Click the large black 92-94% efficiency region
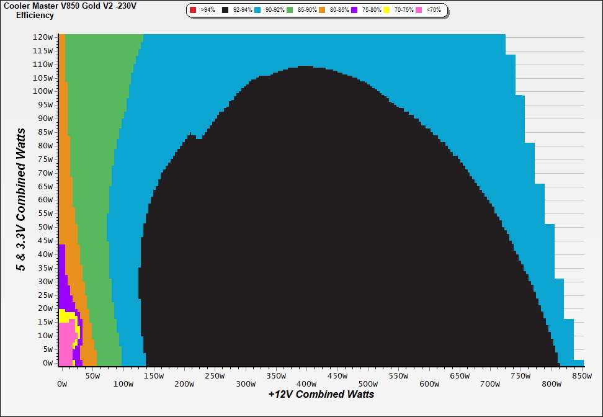Screen dimensions: 603x417 [x=310, y=248]
